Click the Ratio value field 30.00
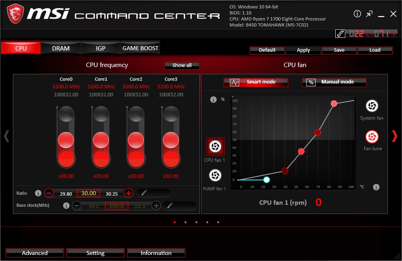This screenshot has height=261, width=402. coord(89,193)
